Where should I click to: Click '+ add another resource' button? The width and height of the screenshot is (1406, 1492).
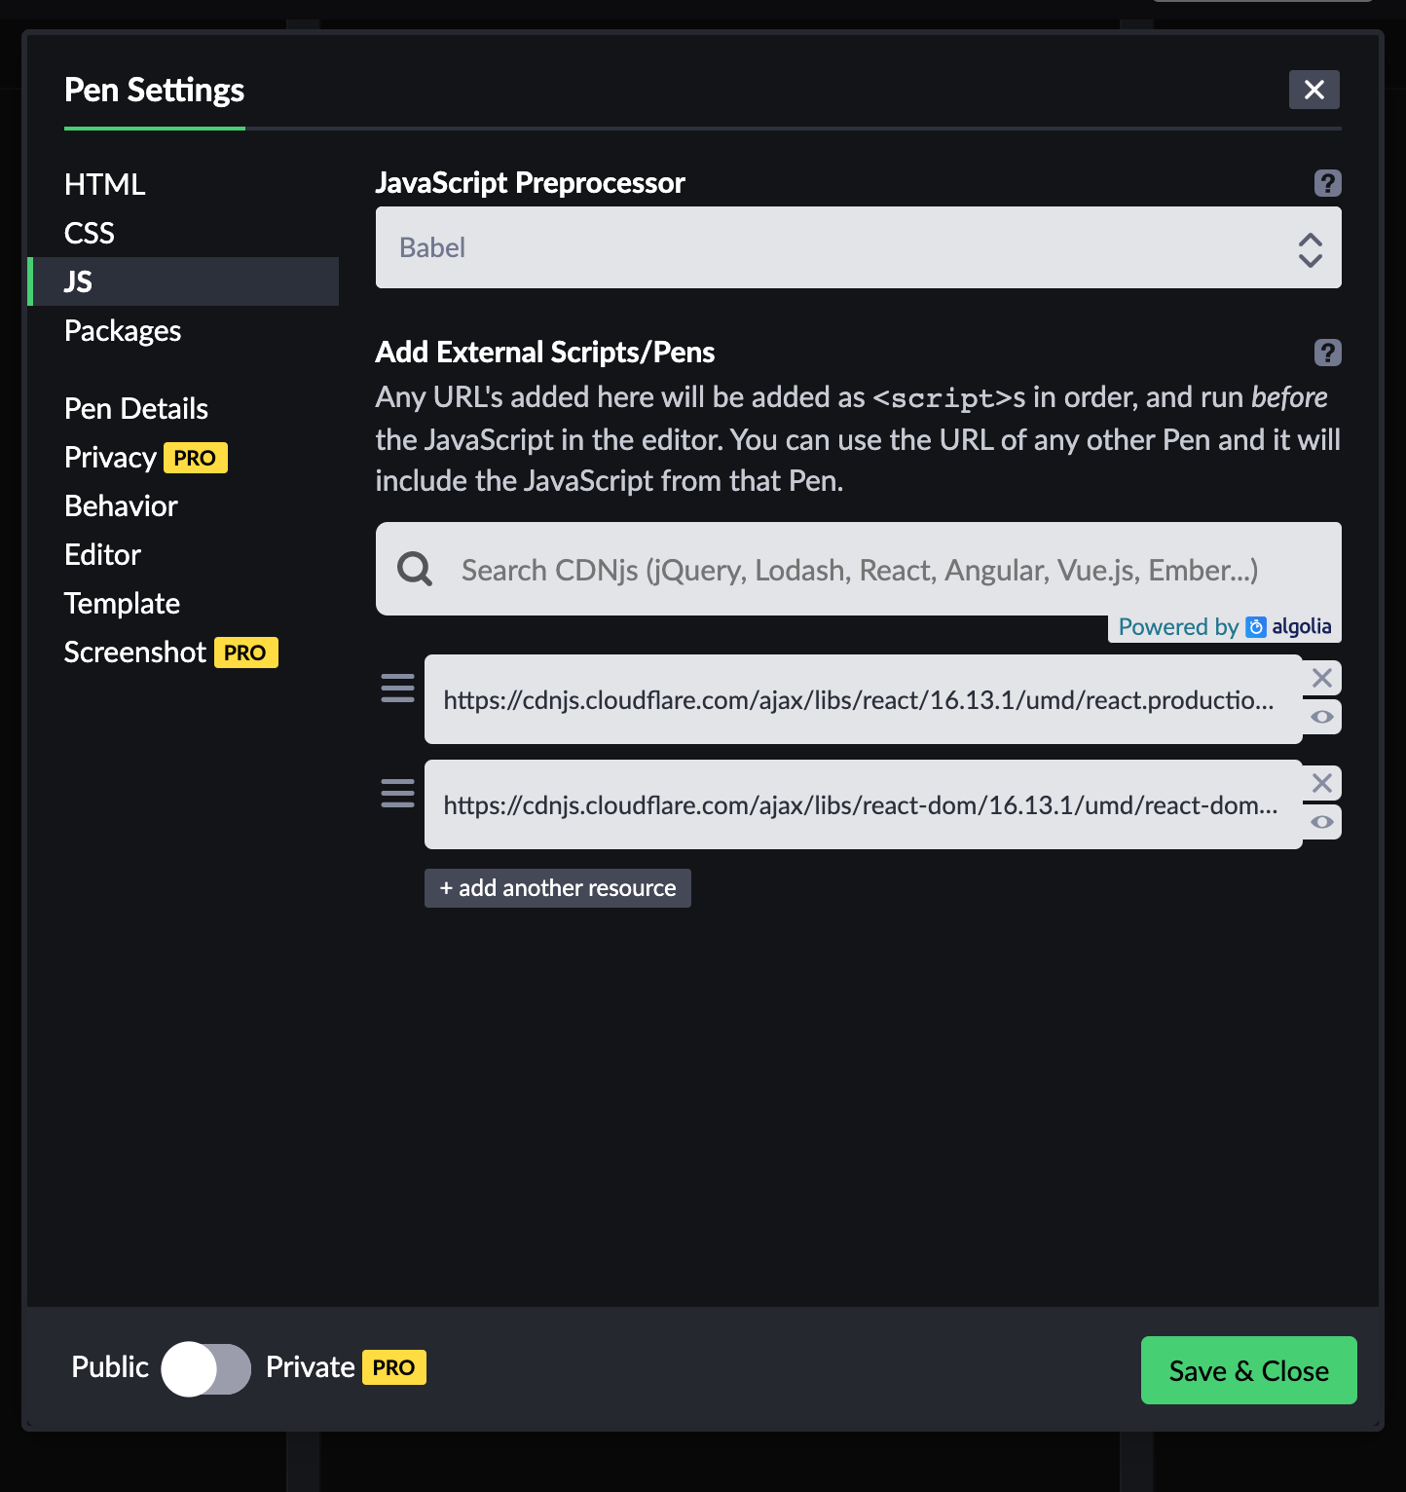pyautogui.click(x=557, y=888)
